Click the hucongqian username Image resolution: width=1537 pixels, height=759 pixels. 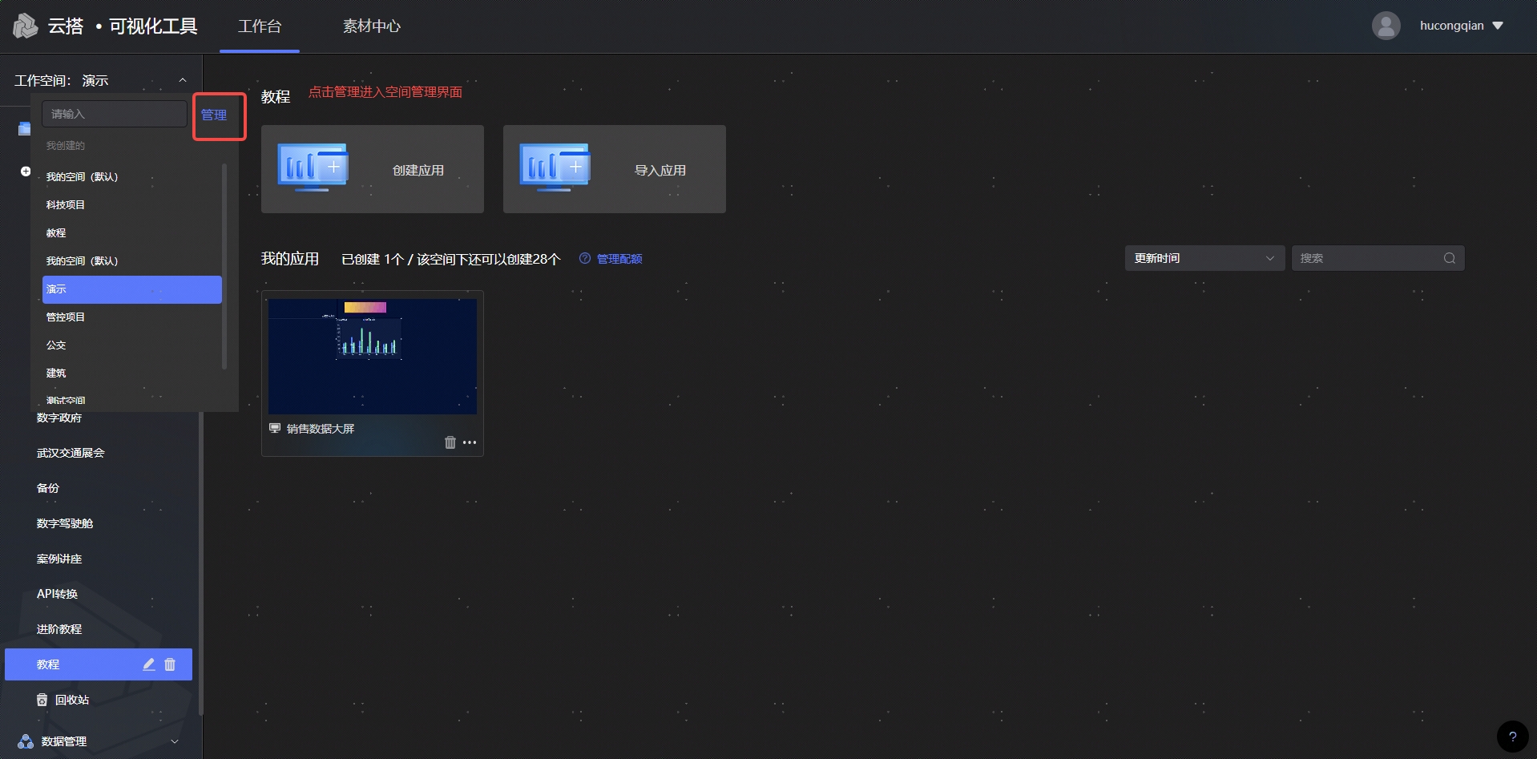[x=1451, y=26]
